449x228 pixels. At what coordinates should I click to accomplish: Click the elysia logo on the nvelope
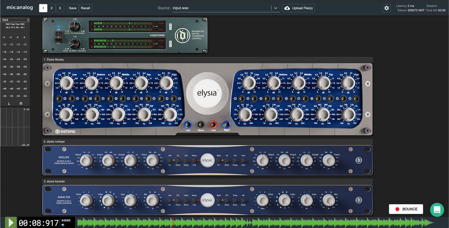(207, 160)
